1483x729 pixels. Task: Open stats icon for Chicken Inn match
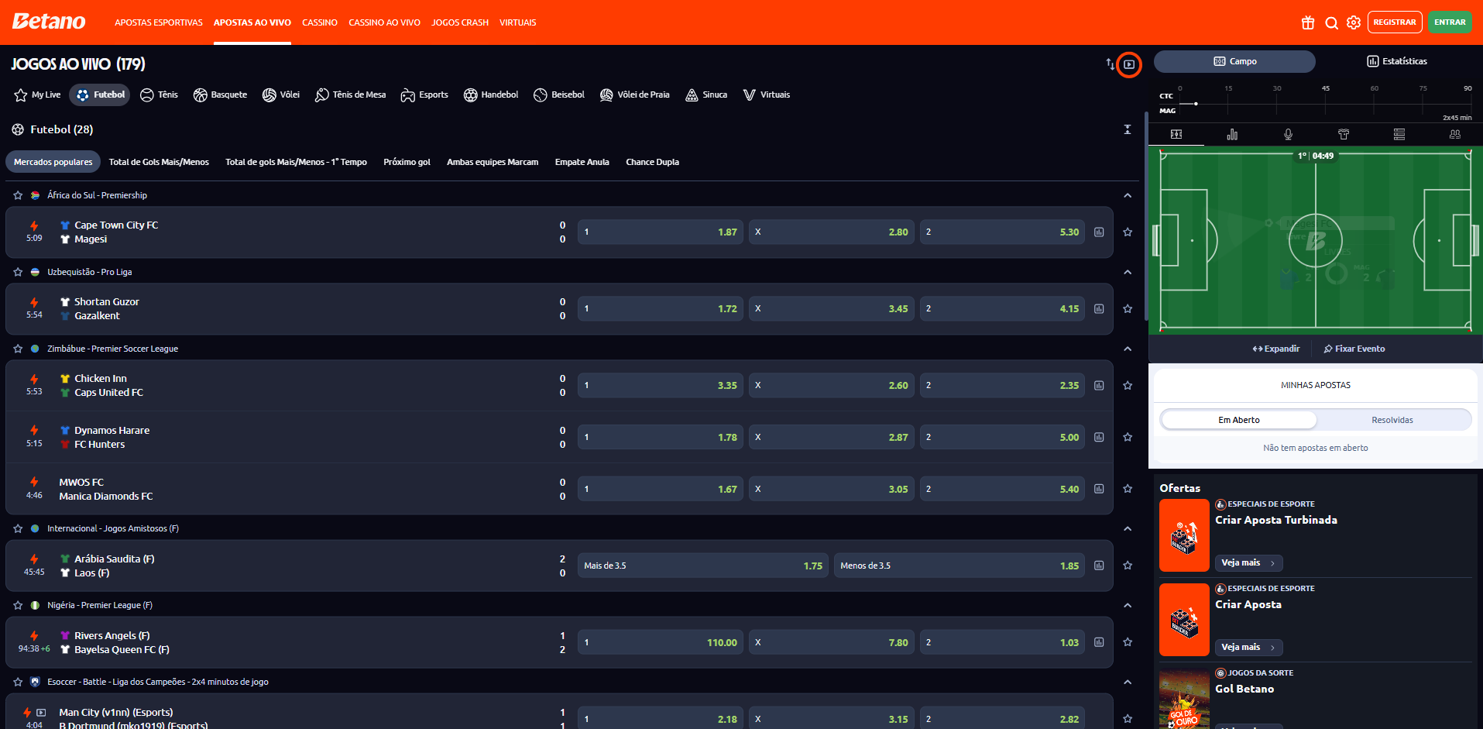pos(1099,385)
